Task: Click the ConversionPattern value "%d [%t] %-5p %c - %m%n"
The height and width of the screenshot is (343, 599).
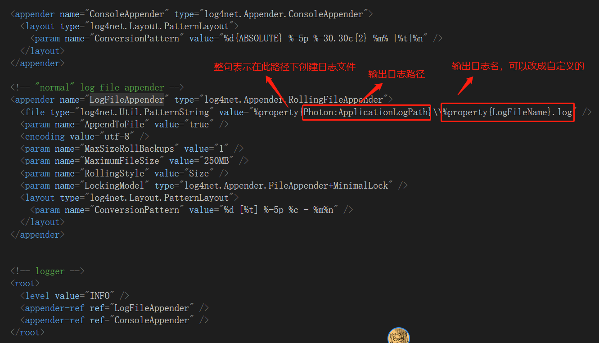Action: (x=279, y=210)
